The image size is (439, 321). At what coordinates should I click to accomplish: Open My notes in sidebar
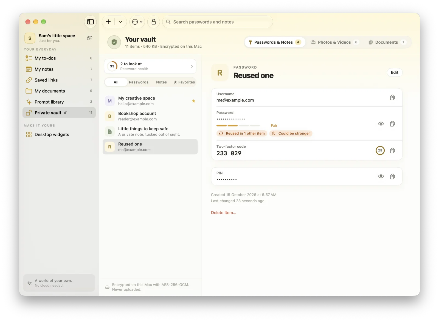click(59, 69)
